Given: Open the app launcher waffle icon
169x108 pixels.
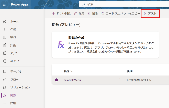Looking at the screenshot, I should (x=5, y=4).
